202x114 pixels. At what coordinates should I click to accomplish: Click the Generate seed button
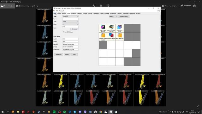74,29
